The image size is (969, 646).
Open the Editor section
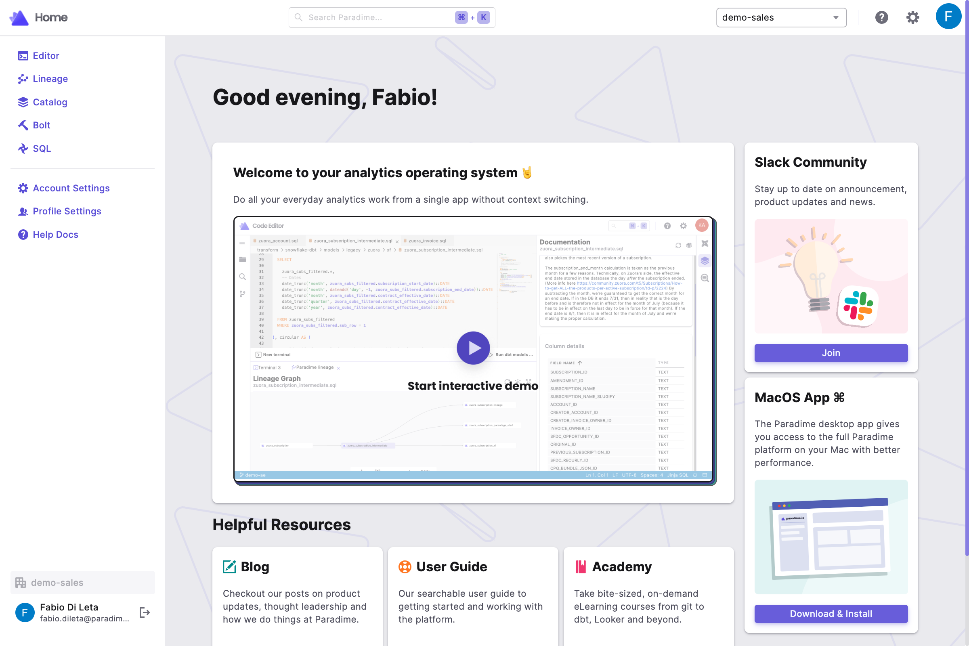coord(46,56)
